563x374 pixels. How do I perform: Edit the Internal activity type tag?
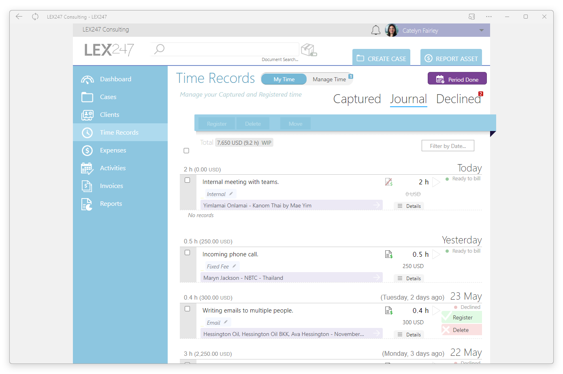(x=220, y=194)
